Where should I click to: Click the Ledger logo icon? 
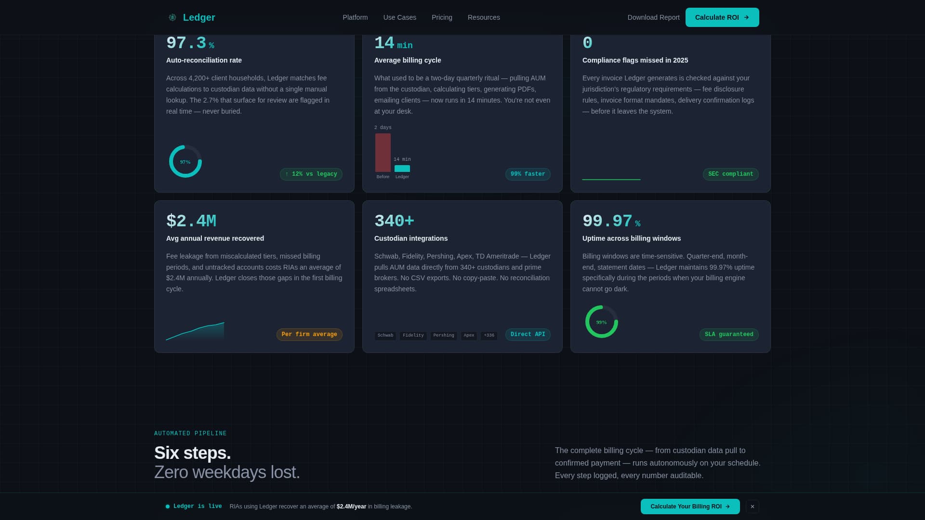pyautogui.click(x=172, y=17)
